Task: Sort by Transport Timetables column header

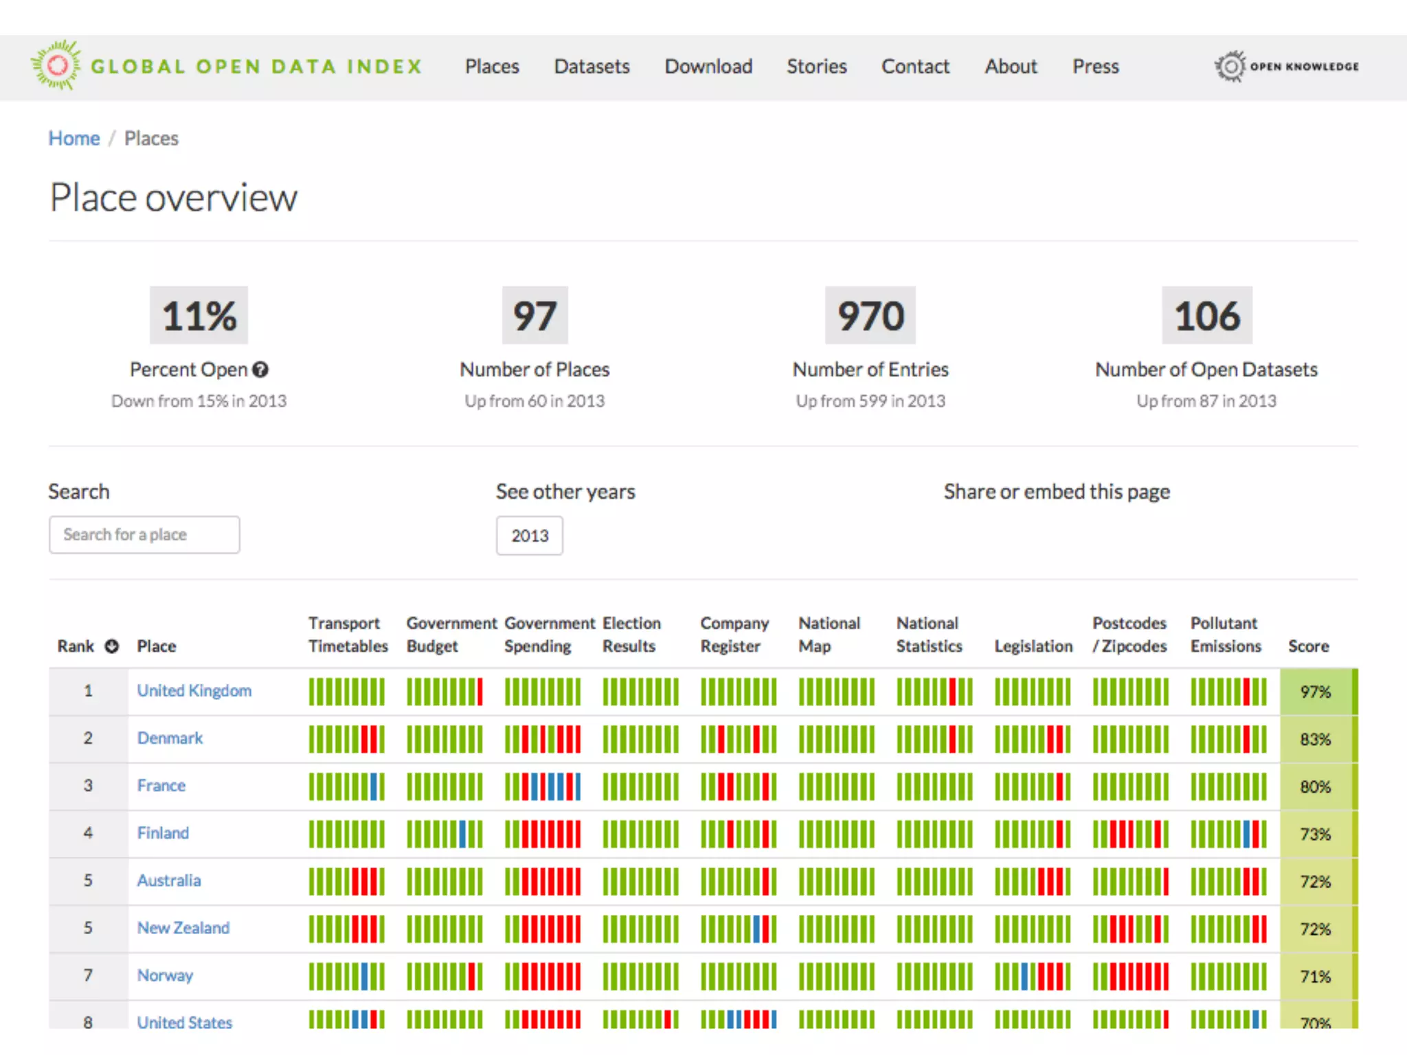Action: coord(348,635)
